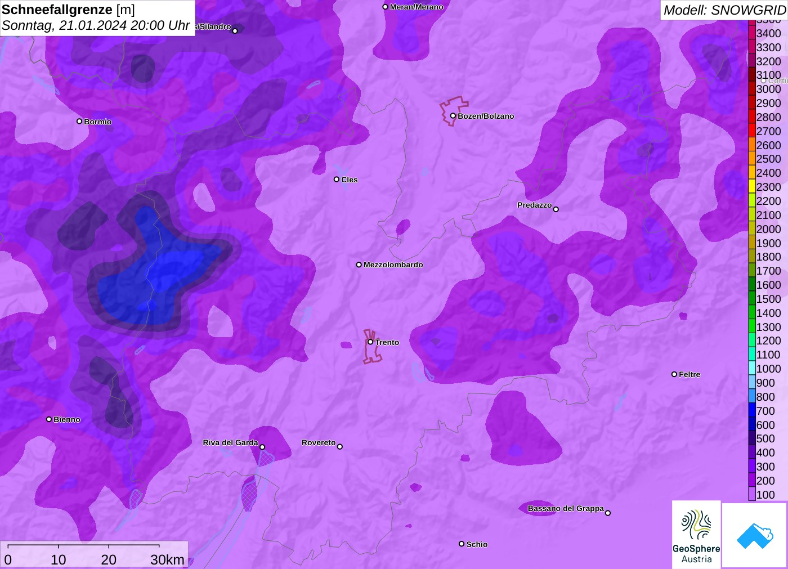The width and height of the screenshot is (788, 569).
Task: Select the Trento city marker
Action: coord(370,342)
